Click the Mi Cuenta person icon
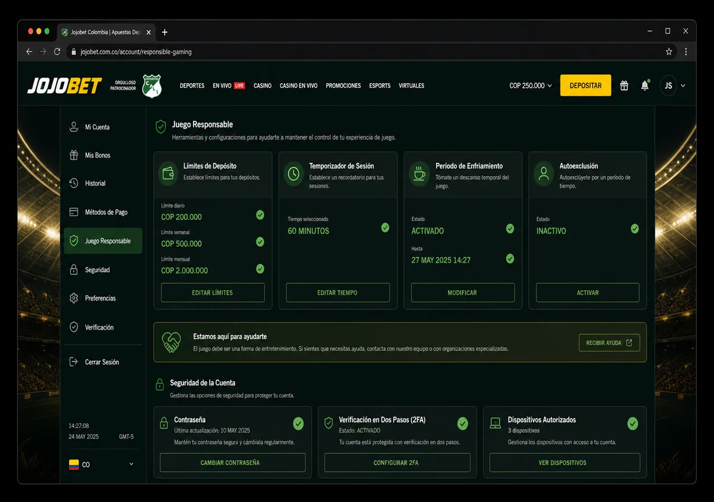 pos(74,127)
